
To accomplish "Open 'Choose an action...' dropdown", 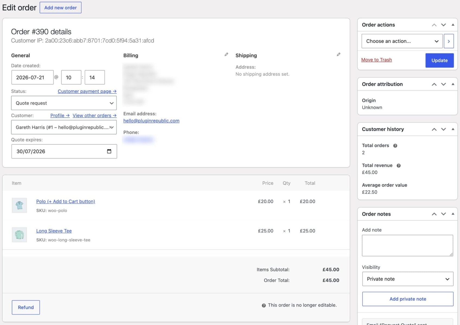I will [x=402, y=41].
